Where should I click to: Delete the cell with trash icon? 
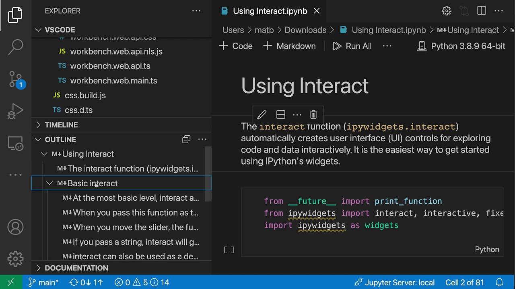click(313, 115)
